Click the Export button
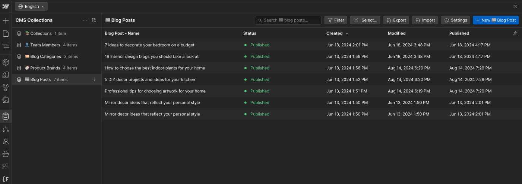 [x=396, y=20]
